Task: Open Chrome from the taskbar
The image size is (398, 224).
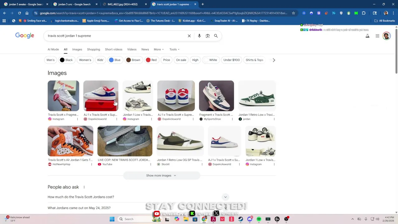Action: click(x=204, y=219)
